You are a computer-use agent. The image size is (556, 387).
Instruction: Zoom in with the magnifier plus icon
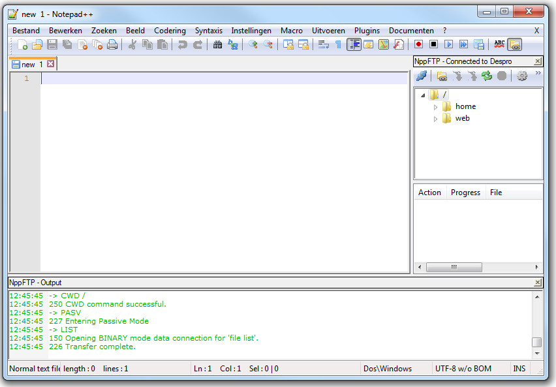pos(253,44)
